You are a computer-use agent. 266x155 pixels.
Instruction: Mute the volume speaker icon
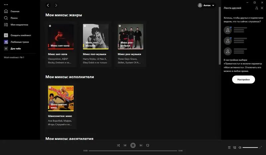pos(240,148)
